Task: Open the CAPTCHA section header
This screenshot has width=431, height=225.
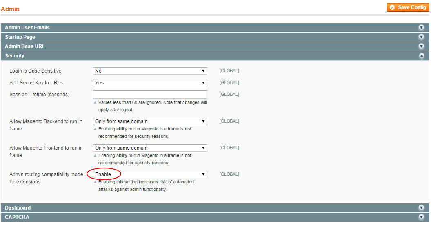Action: point(215,217)
